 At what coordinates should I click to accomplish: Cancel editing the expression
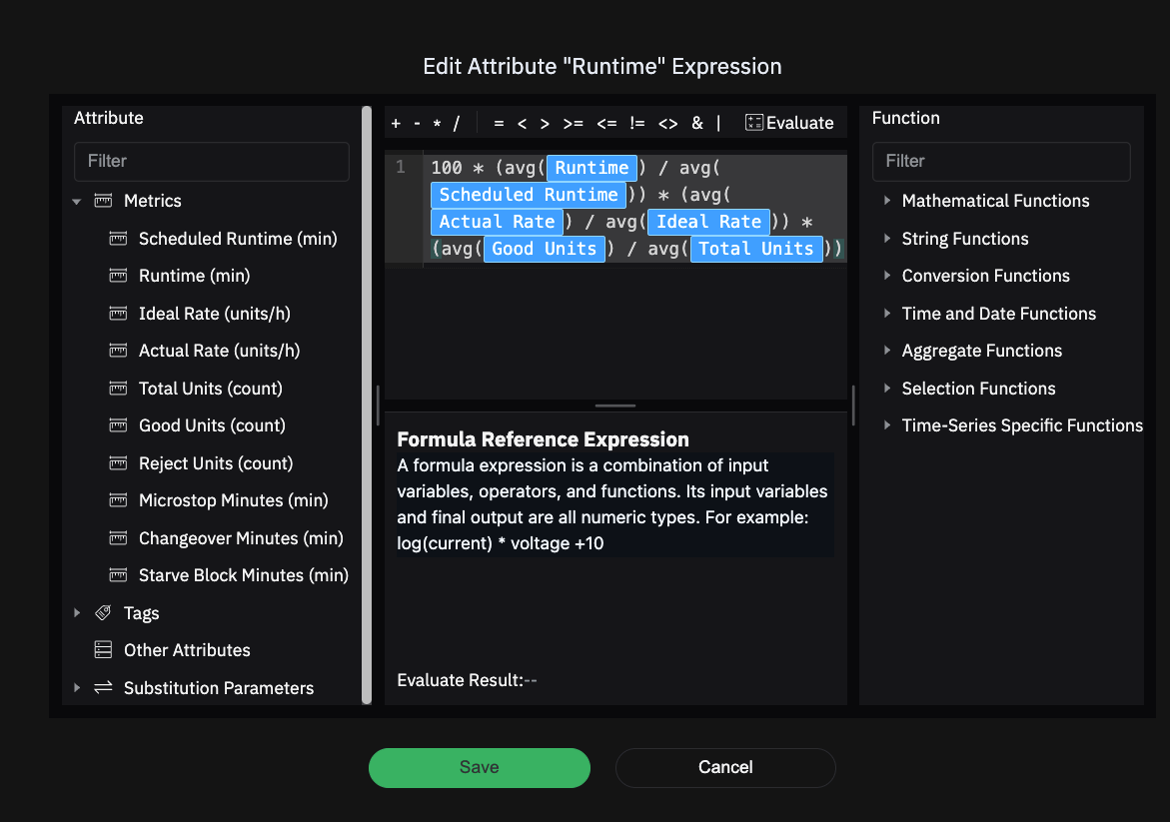tap(725, 767)
